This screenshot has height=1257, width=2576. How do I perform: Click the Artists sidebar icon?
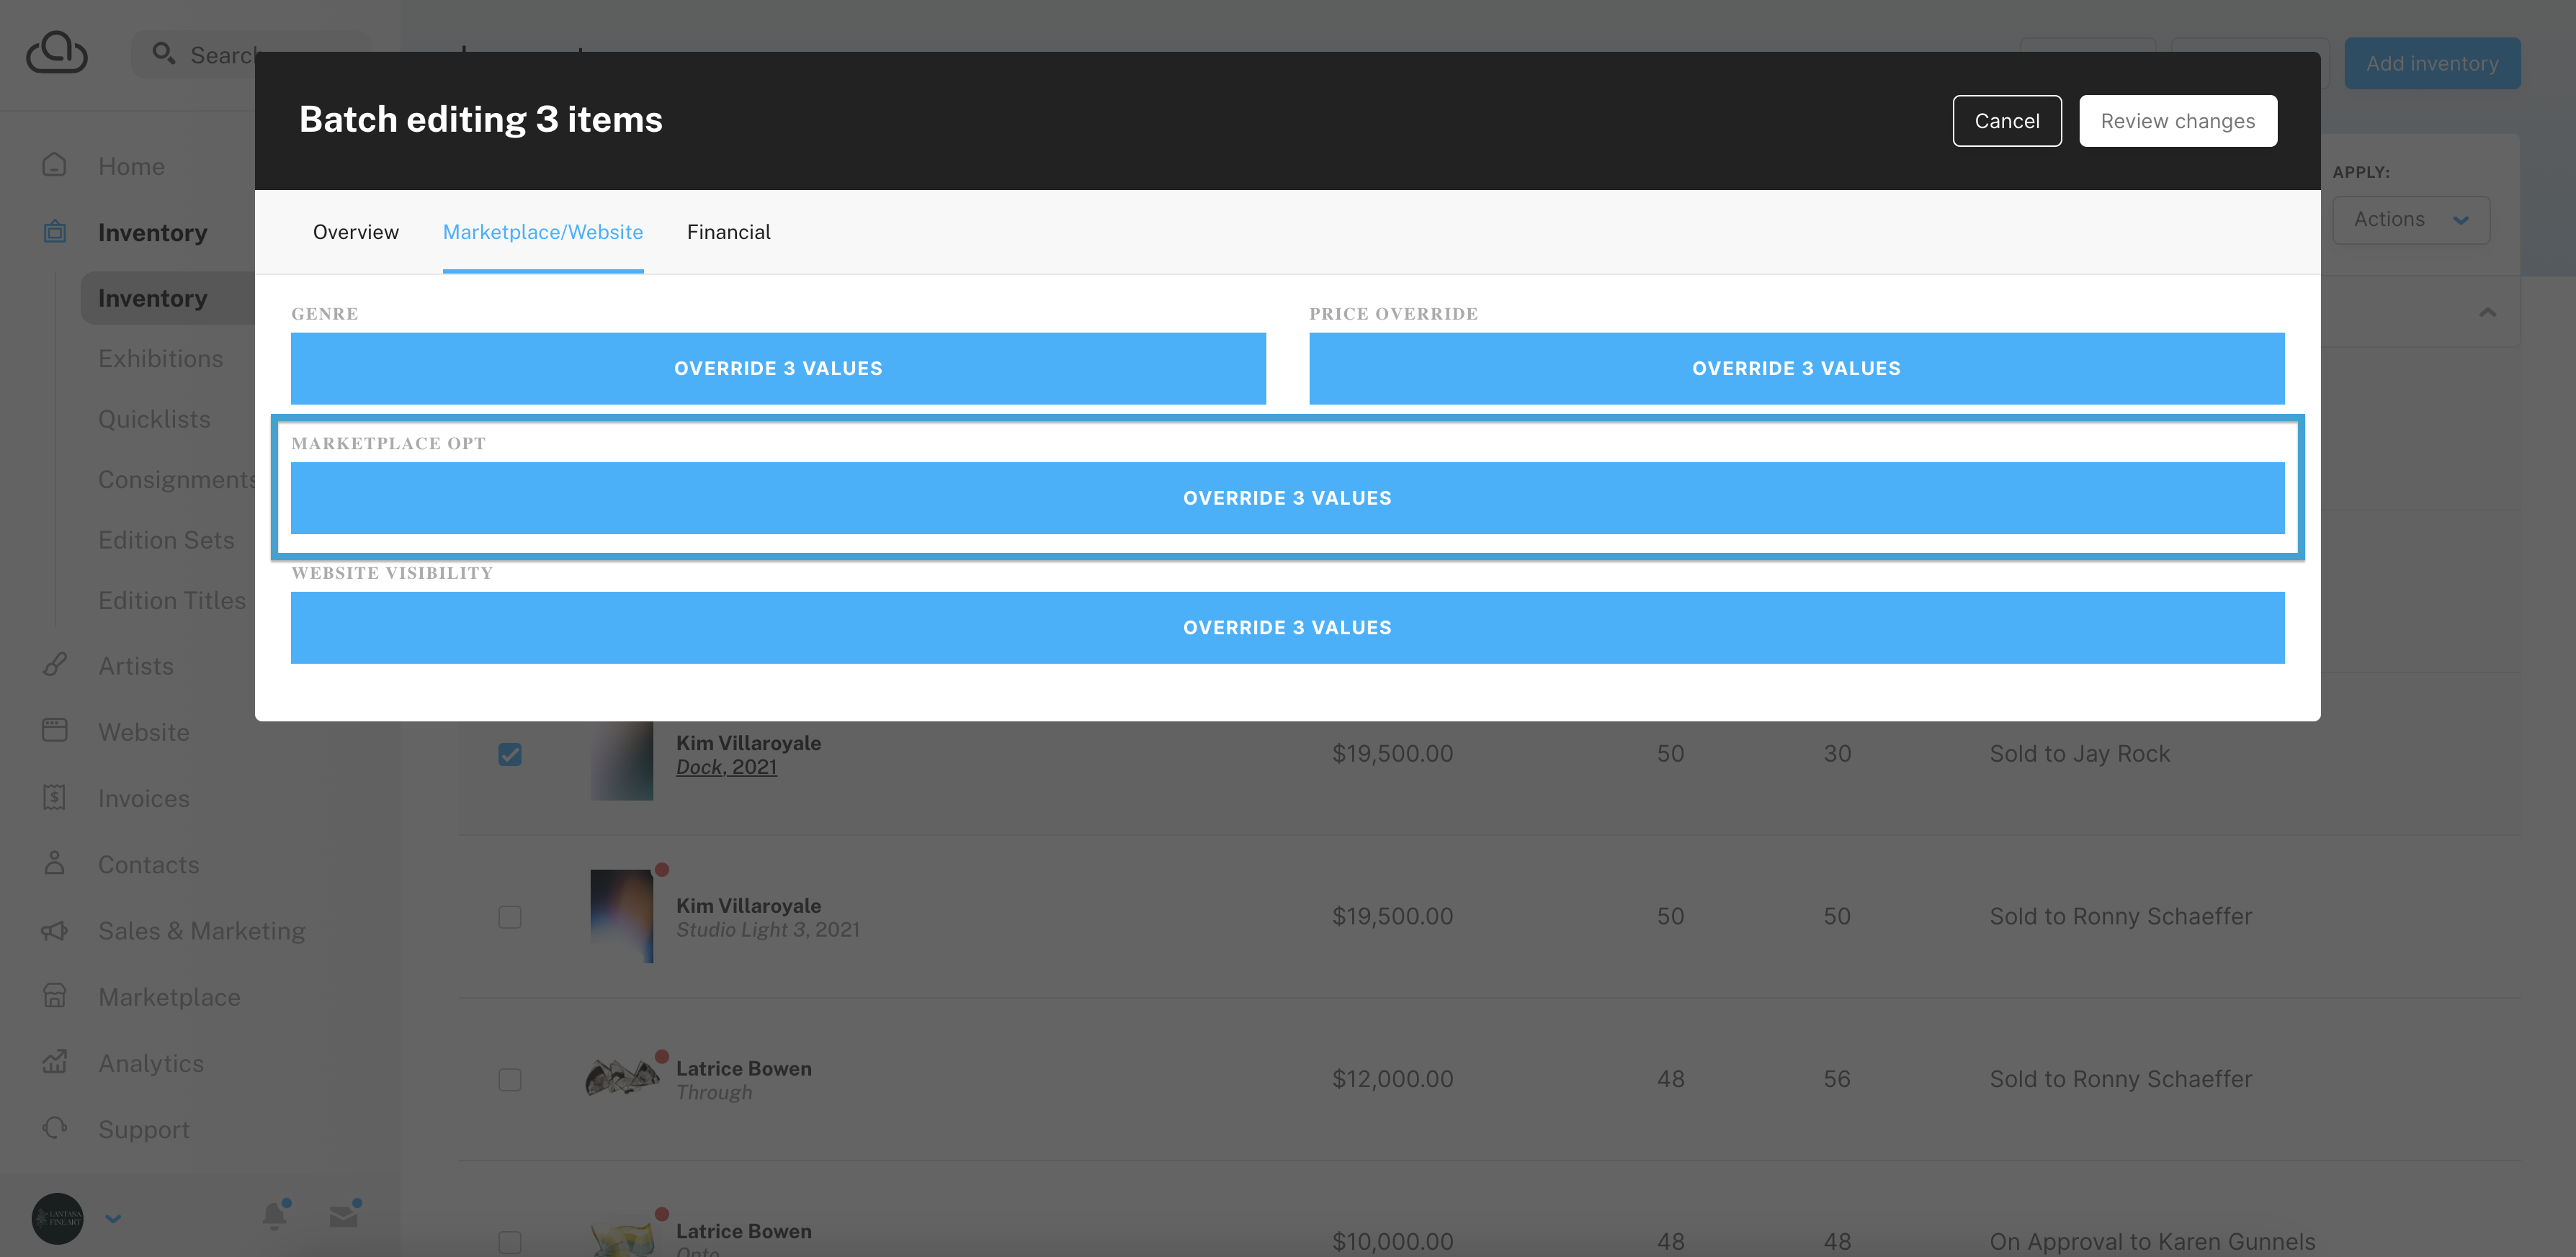tap(54, 665)
